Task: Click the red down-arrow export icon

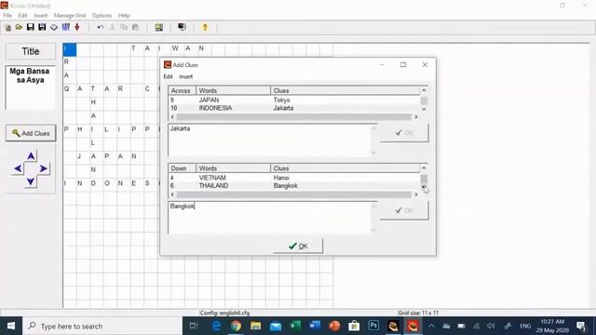Action: coord(77,27)
